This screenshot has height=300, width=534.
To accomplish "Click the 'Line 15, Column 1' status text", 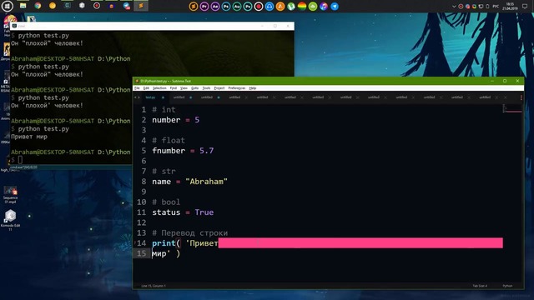I will tap(154, 286).
